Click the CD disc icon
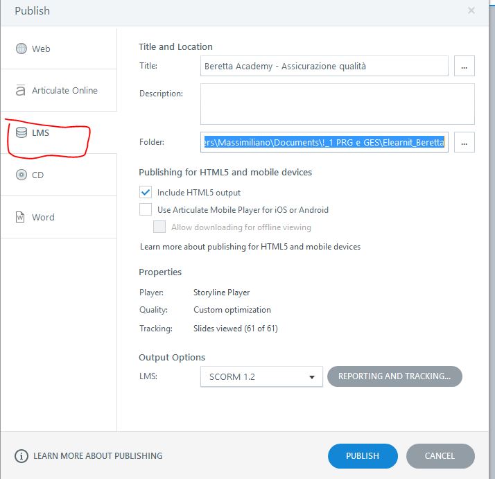The image size is (495, 479). (x=21, y=175)
